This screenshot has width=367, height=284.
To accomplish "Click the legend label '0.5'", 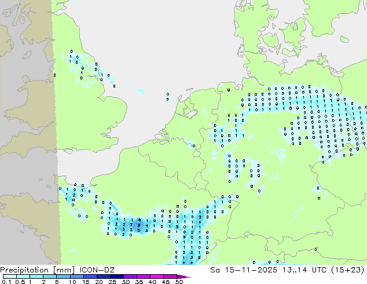I will [x=20, y=282].
